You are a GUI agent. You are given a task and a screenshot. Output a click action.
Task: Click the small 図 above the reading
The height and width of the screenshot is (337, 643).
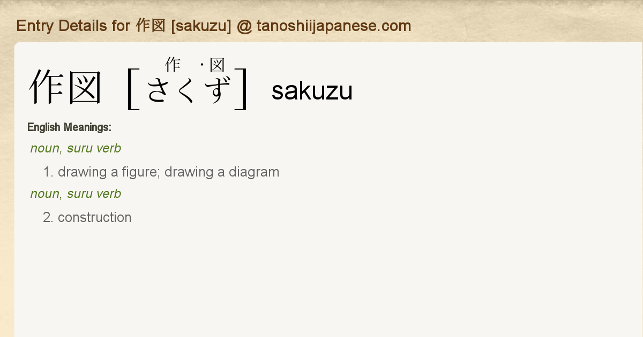point(217,65)
